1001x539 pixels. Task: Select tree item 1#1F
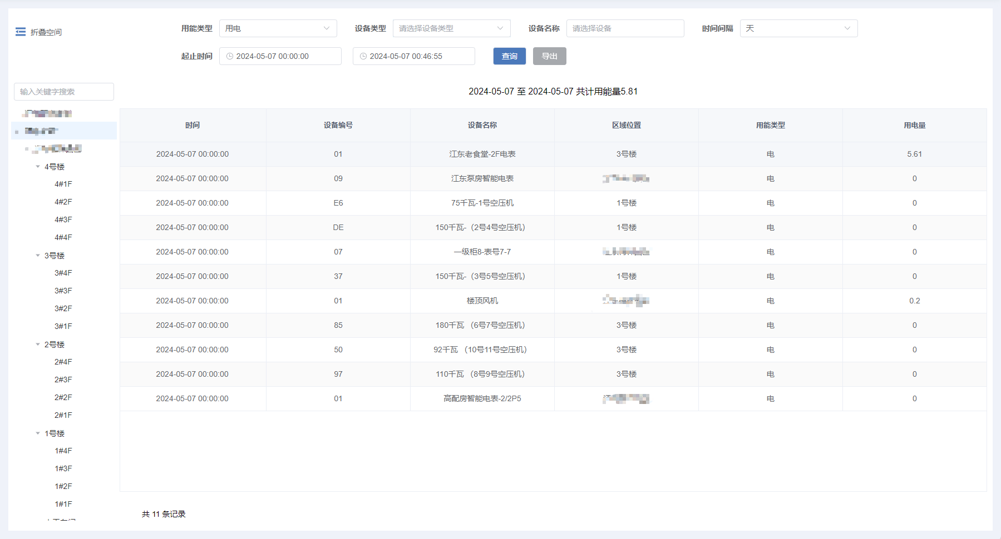[x=63, y=504]
